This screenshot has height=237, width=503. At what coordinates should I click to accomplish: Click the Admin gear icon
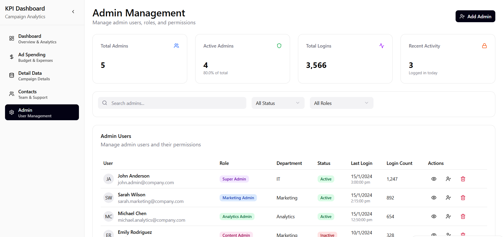(12, 112)
